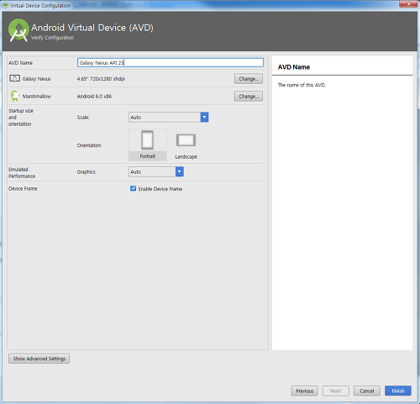Click the 'Galaxy Nexus' device label
The width and height of the screenshot is (420, 404).
(x=36, y=79)
